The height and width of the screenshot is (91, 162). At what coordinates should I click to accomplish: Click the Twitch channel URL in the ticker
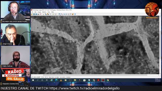point(84,88)
